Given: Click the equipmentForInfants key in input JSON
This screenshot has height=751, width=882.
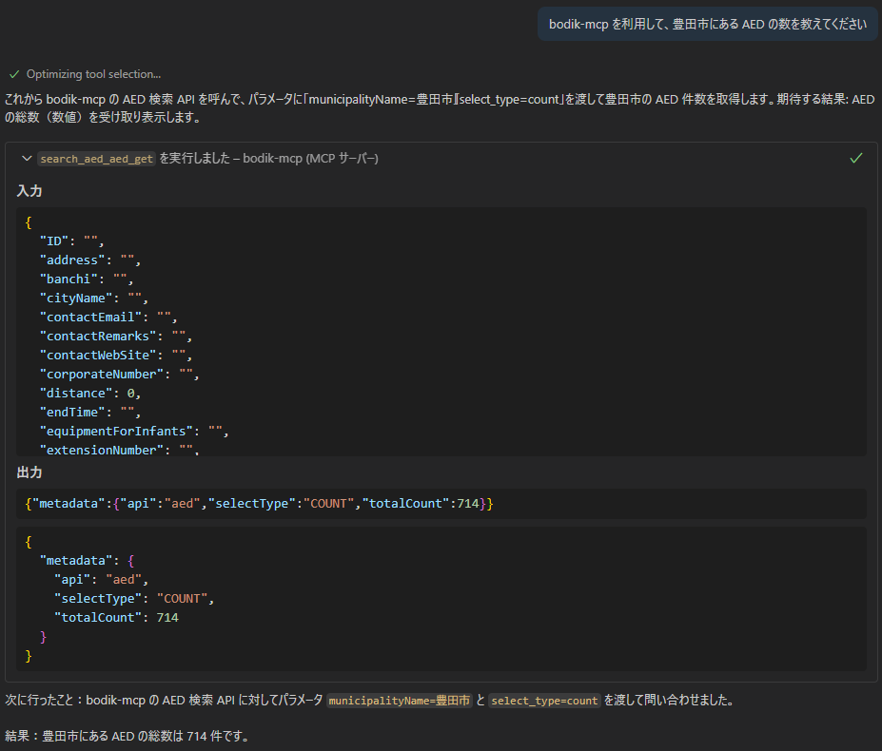Looking at the screenshot, I should click(111, 431).
